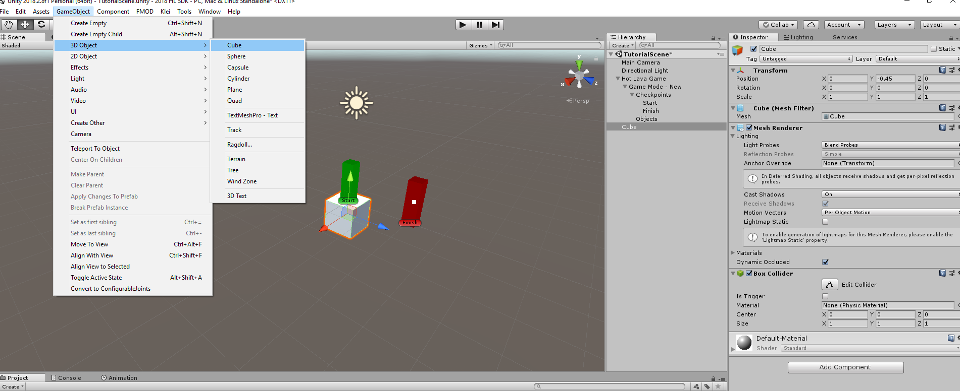
Task: Open TutorialScene options menu icon
Action: click(x=721, y=54)
